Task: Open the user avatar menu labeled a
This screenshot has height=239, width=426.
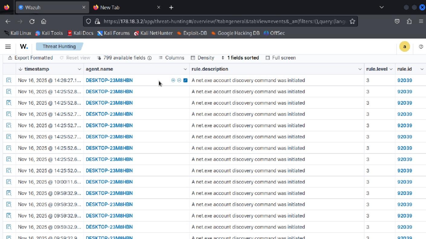Action: 405,46
